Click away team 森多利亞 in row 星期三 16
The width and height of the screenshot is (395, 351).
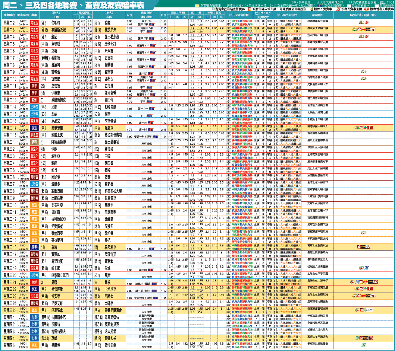pyautogui.click(x=110, y=247)
